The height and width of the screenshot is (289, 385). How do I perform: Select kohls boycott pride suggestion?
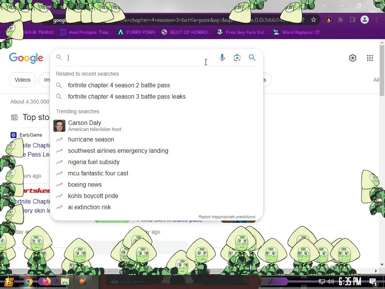click(x=157, y=196)
